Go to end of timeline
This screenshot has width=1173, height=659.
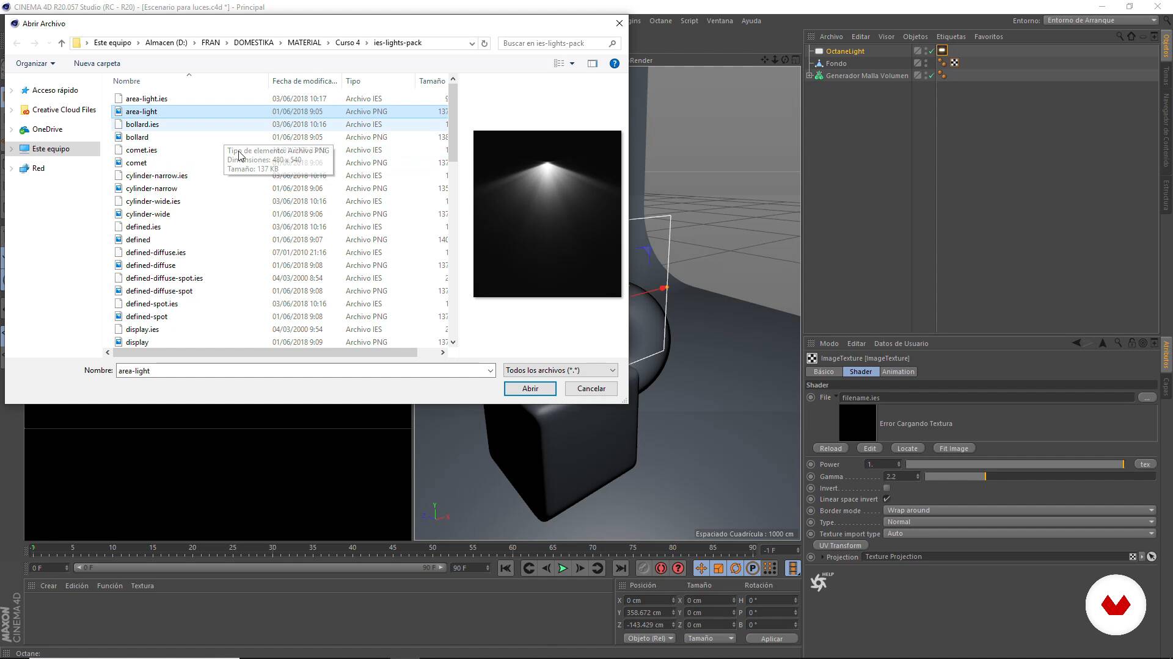(621, 569)
